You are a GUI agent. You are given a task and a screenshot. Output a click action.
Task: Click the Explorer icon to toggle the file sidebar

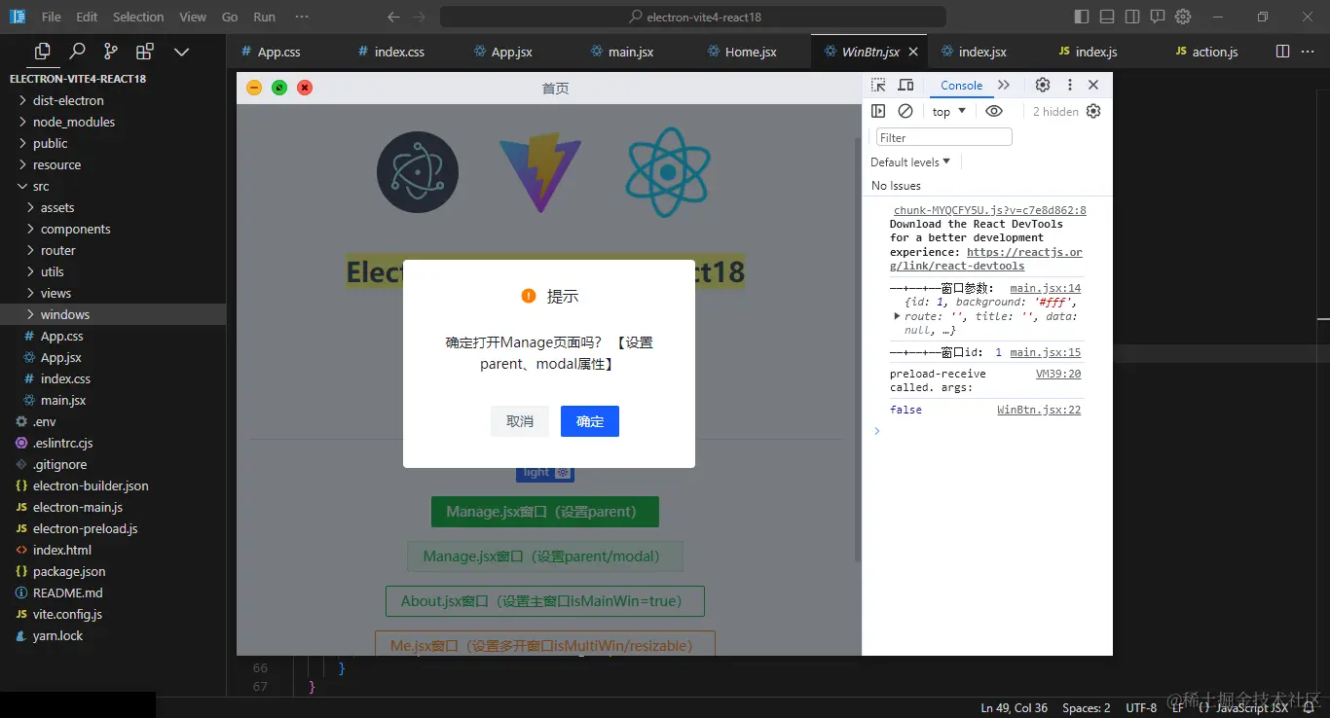click(40, 51)
